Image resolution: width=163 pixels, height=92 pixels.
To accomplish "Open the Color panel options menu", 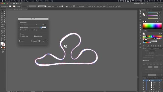I will pyautogui.click(x=162, y=10).
